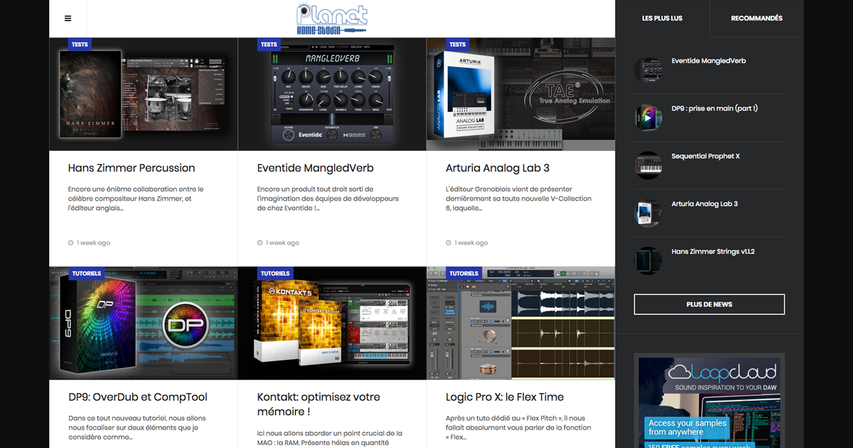The image size is (853, 448).
Task: Click the Tests tag on Hans Zimmer image
Action: (x=80, y=44)
